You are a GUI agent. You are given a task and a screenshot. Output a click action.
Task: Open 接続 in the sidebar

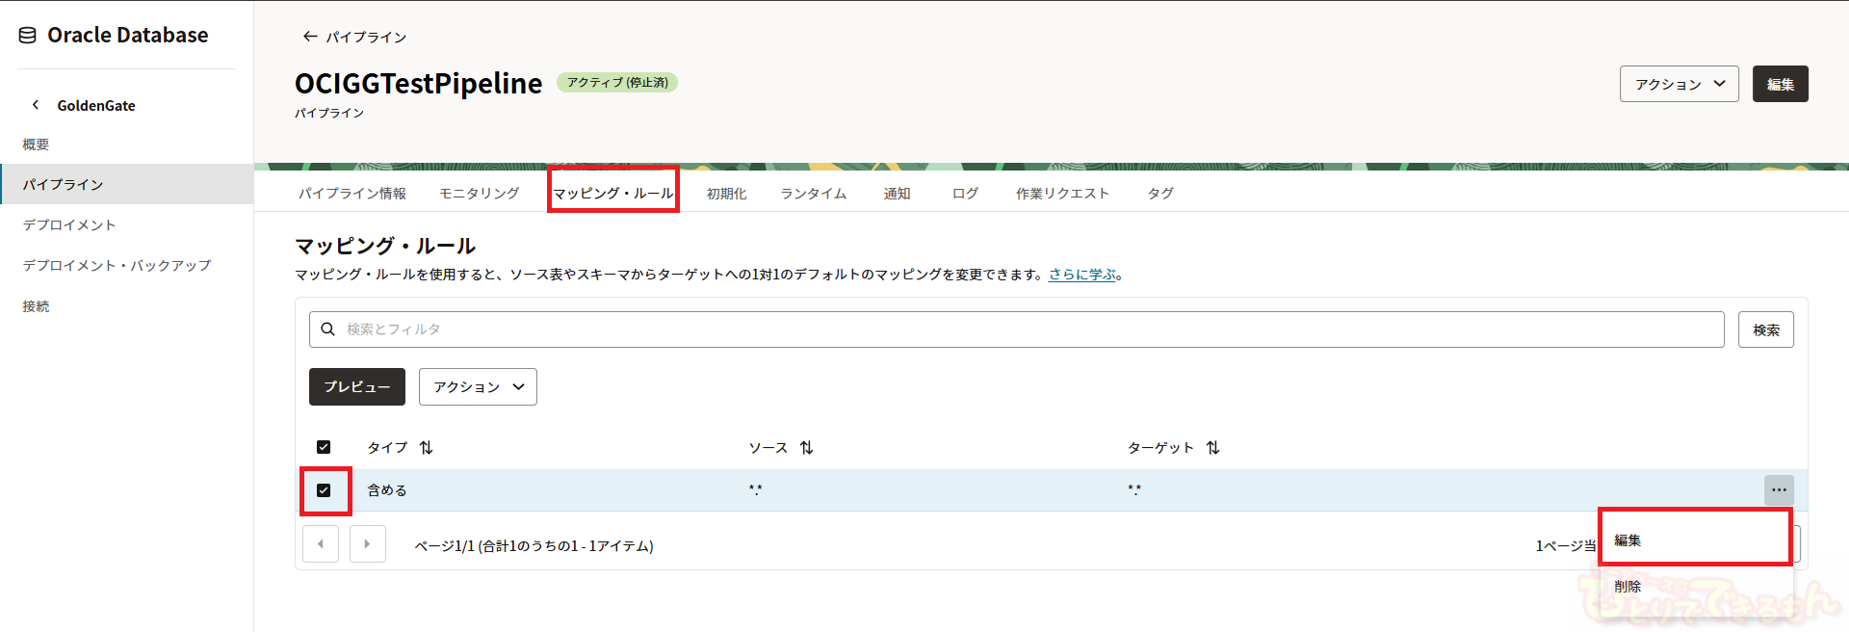point(36,306)
